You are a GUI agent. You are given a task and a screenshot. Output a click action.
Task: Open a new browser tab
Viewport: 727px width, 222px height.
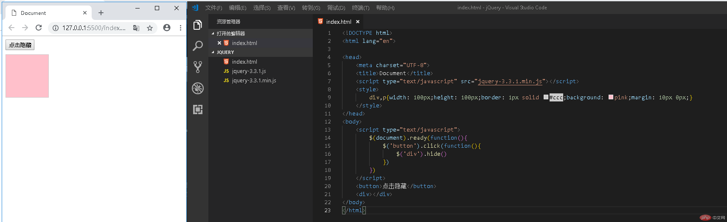pyautogui.click(x=101, y=13)
